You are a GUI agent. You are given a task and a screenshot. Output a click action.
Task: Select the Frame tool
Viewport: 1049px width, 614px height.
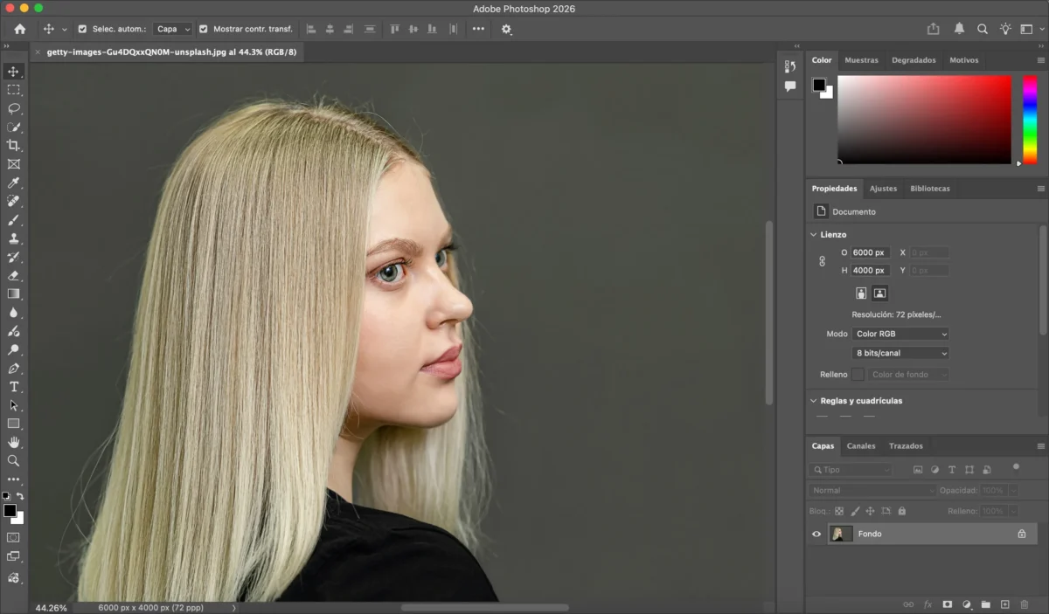pyautogui.click(x=13, y=164)
